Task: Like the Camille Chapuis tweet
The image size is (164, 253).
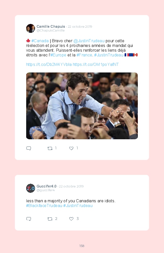Action: (x=71, y=148)
